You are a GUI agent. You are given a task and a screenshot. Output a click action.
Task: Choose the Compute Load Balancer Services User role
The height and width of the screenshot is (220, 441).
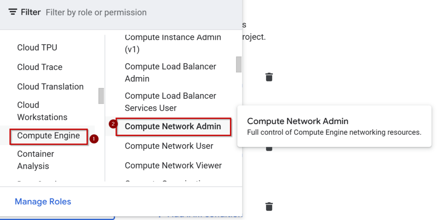[171, 102]
